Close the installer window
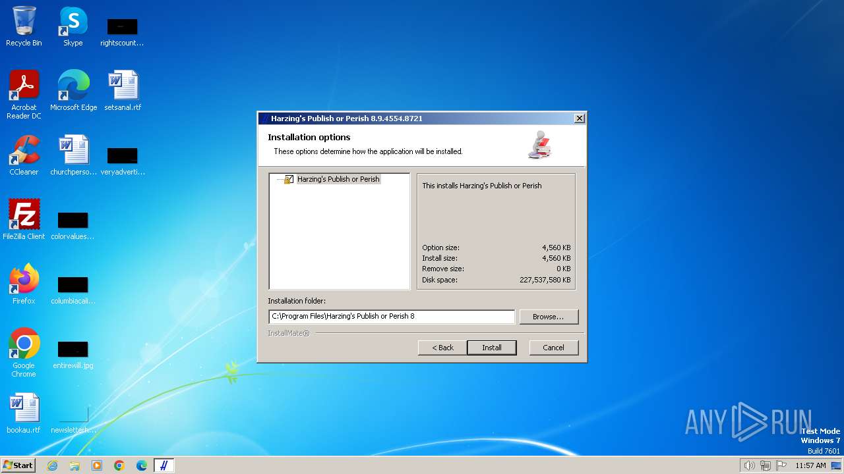844x474 pixels. pos(579,118)
